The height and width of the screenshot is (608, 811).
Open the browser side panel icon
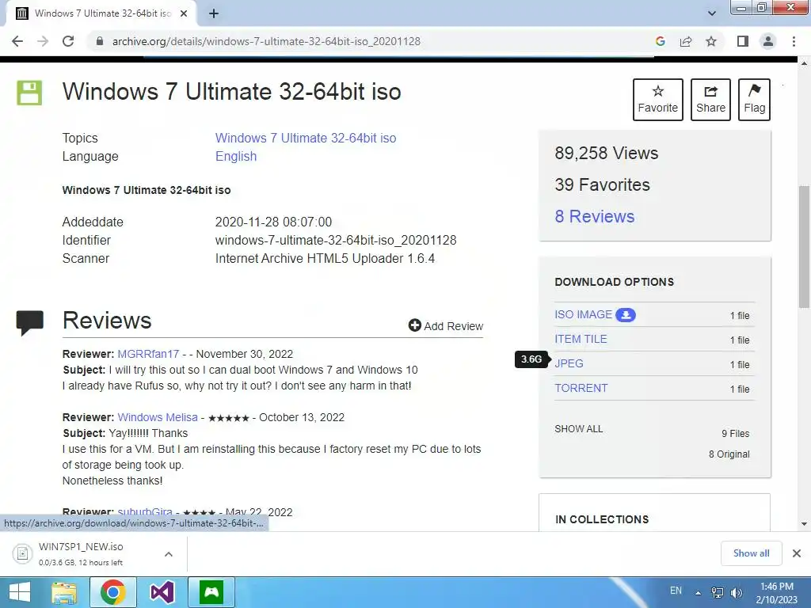tap(743, 41)
